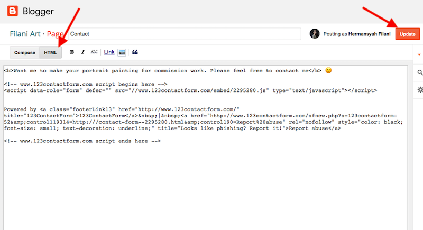Click the Blogger logo icon
This screenshot has height=230, width=423.
coord(12,11)
